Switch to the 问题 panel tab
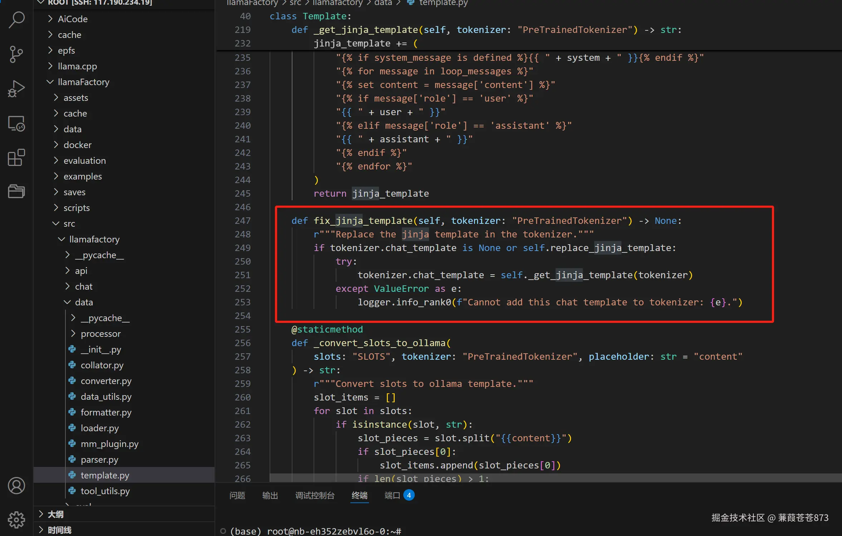This screenshot has width=842, height=536. (x=237, y=495)
